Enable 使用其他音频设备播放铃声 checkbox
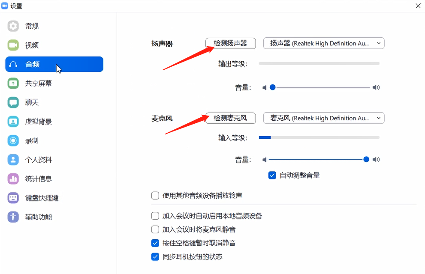Screen dimensions: 425x274 pyautogui.click(x=155, y=196)
